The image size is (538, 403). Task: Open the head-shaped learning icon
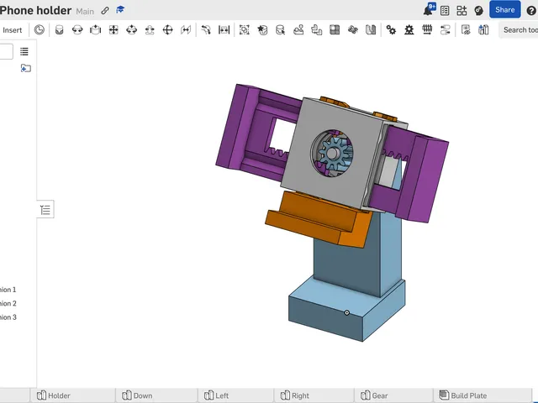(478, 11)
